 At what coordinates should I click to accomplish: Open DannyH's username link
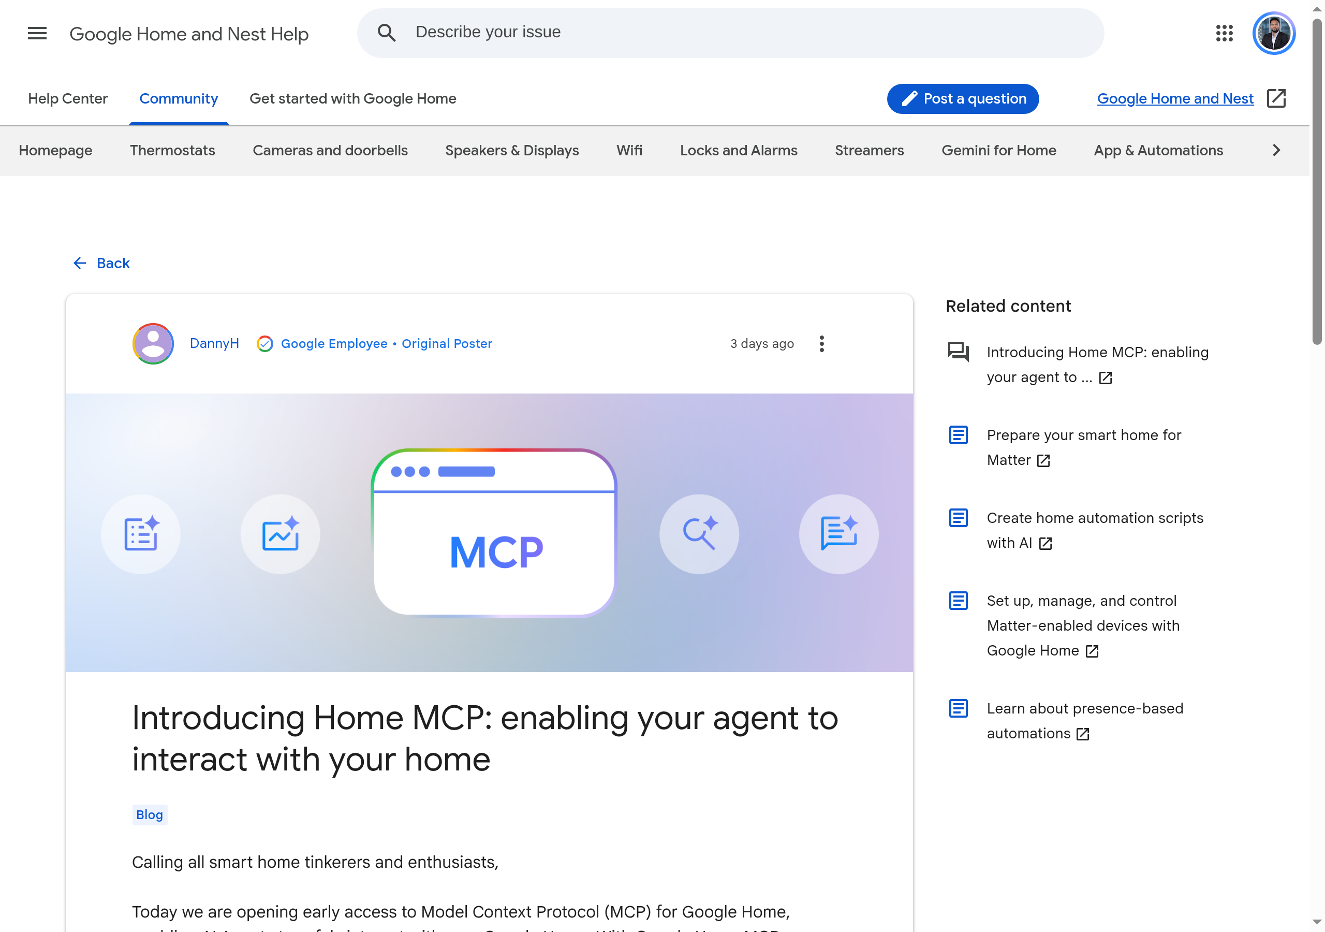(x=214, y=344)
